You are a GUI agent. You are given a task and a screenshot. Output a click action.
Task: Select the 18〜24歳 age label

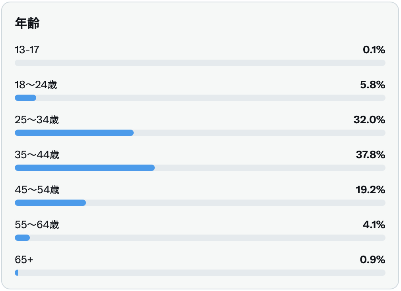click(36, 85)
